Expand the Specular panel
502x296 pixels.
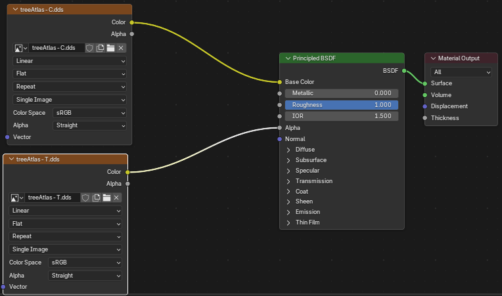pos(288,171)
